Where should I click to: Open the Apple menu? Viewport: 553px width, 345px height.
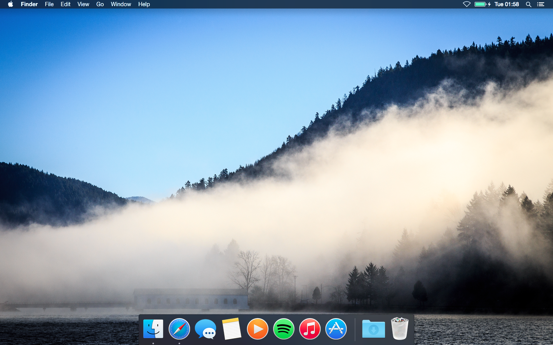10,4
